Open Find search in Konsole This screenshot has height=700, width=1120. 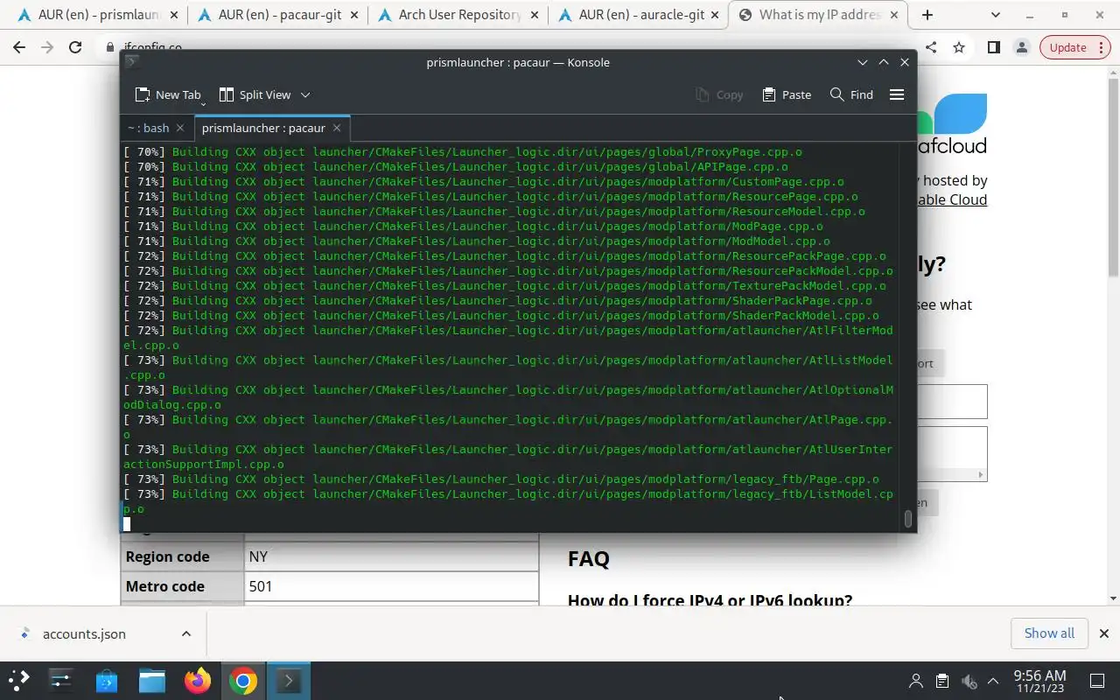point(851,94)
